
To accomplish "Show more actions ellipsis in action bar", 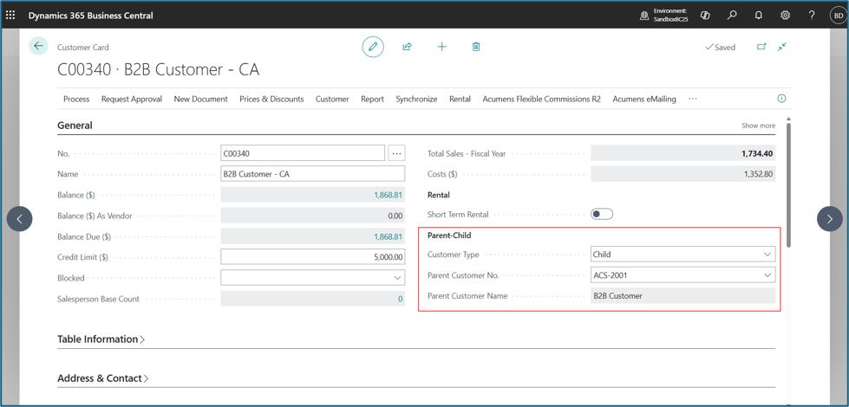I will [x=692, y=99].
